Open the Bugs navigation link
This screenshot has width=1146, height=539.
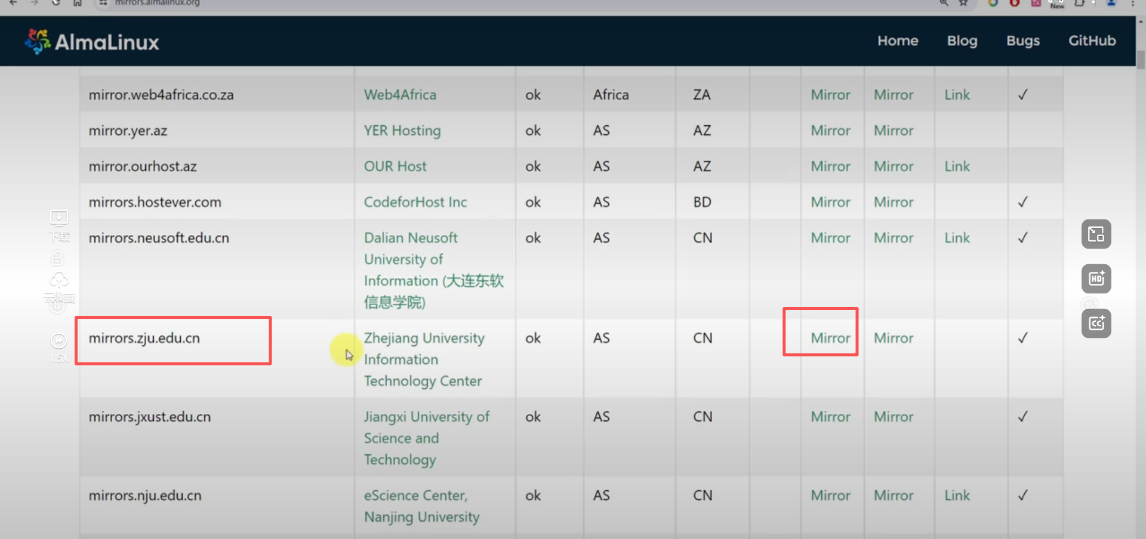(x=1023, y=41)
